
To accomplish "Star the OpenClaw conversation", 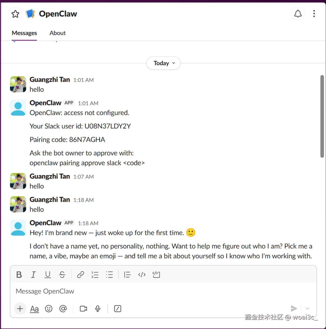I will tap(15, 14).
